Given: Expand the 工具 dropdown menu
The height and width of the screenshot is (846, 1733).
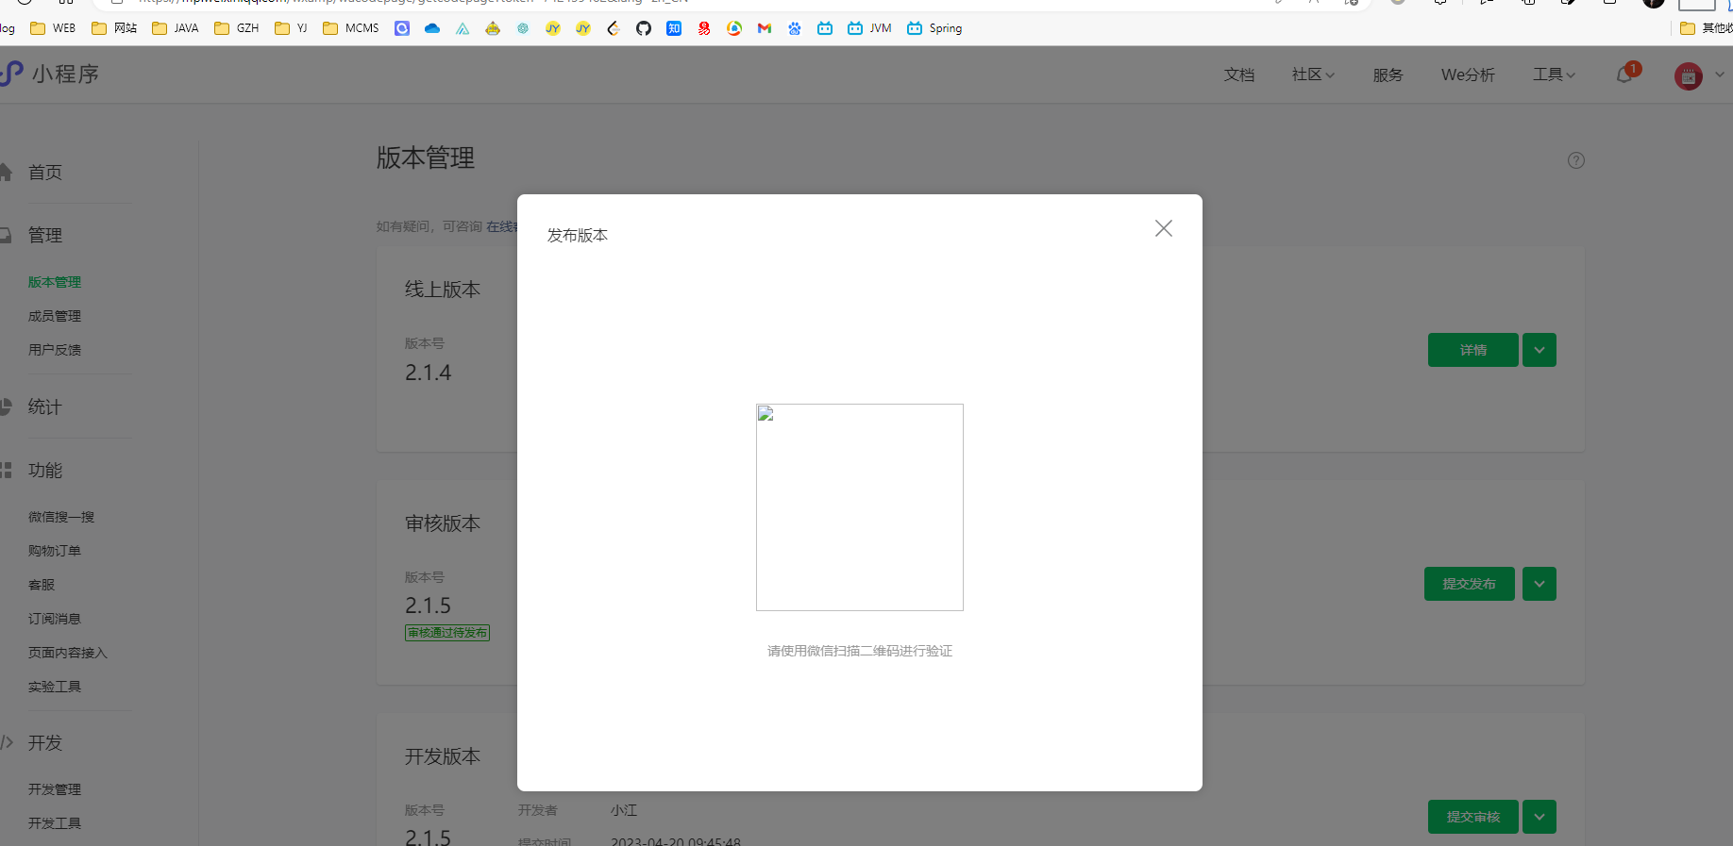Looking at the screenshot, I should click(x=1554, y=75).
